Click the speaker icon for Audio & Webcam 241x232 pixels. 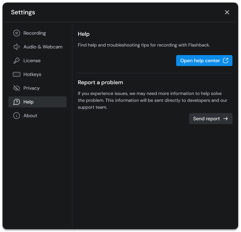click(17, 47)
